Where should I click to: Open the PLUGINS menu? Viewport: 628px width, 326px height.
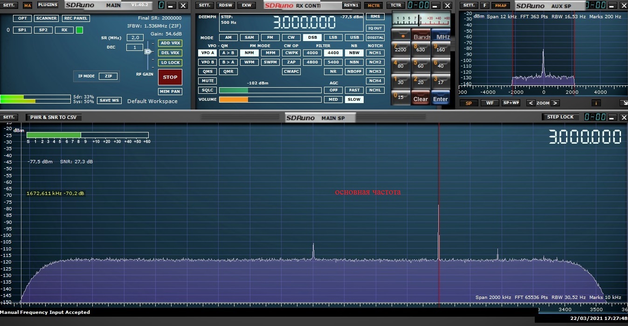(x=48, y=5)
